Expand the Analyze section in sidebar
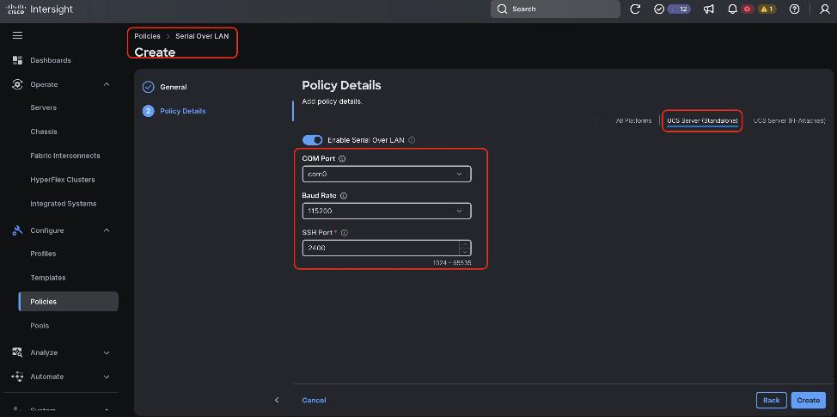 coord(107,353)
